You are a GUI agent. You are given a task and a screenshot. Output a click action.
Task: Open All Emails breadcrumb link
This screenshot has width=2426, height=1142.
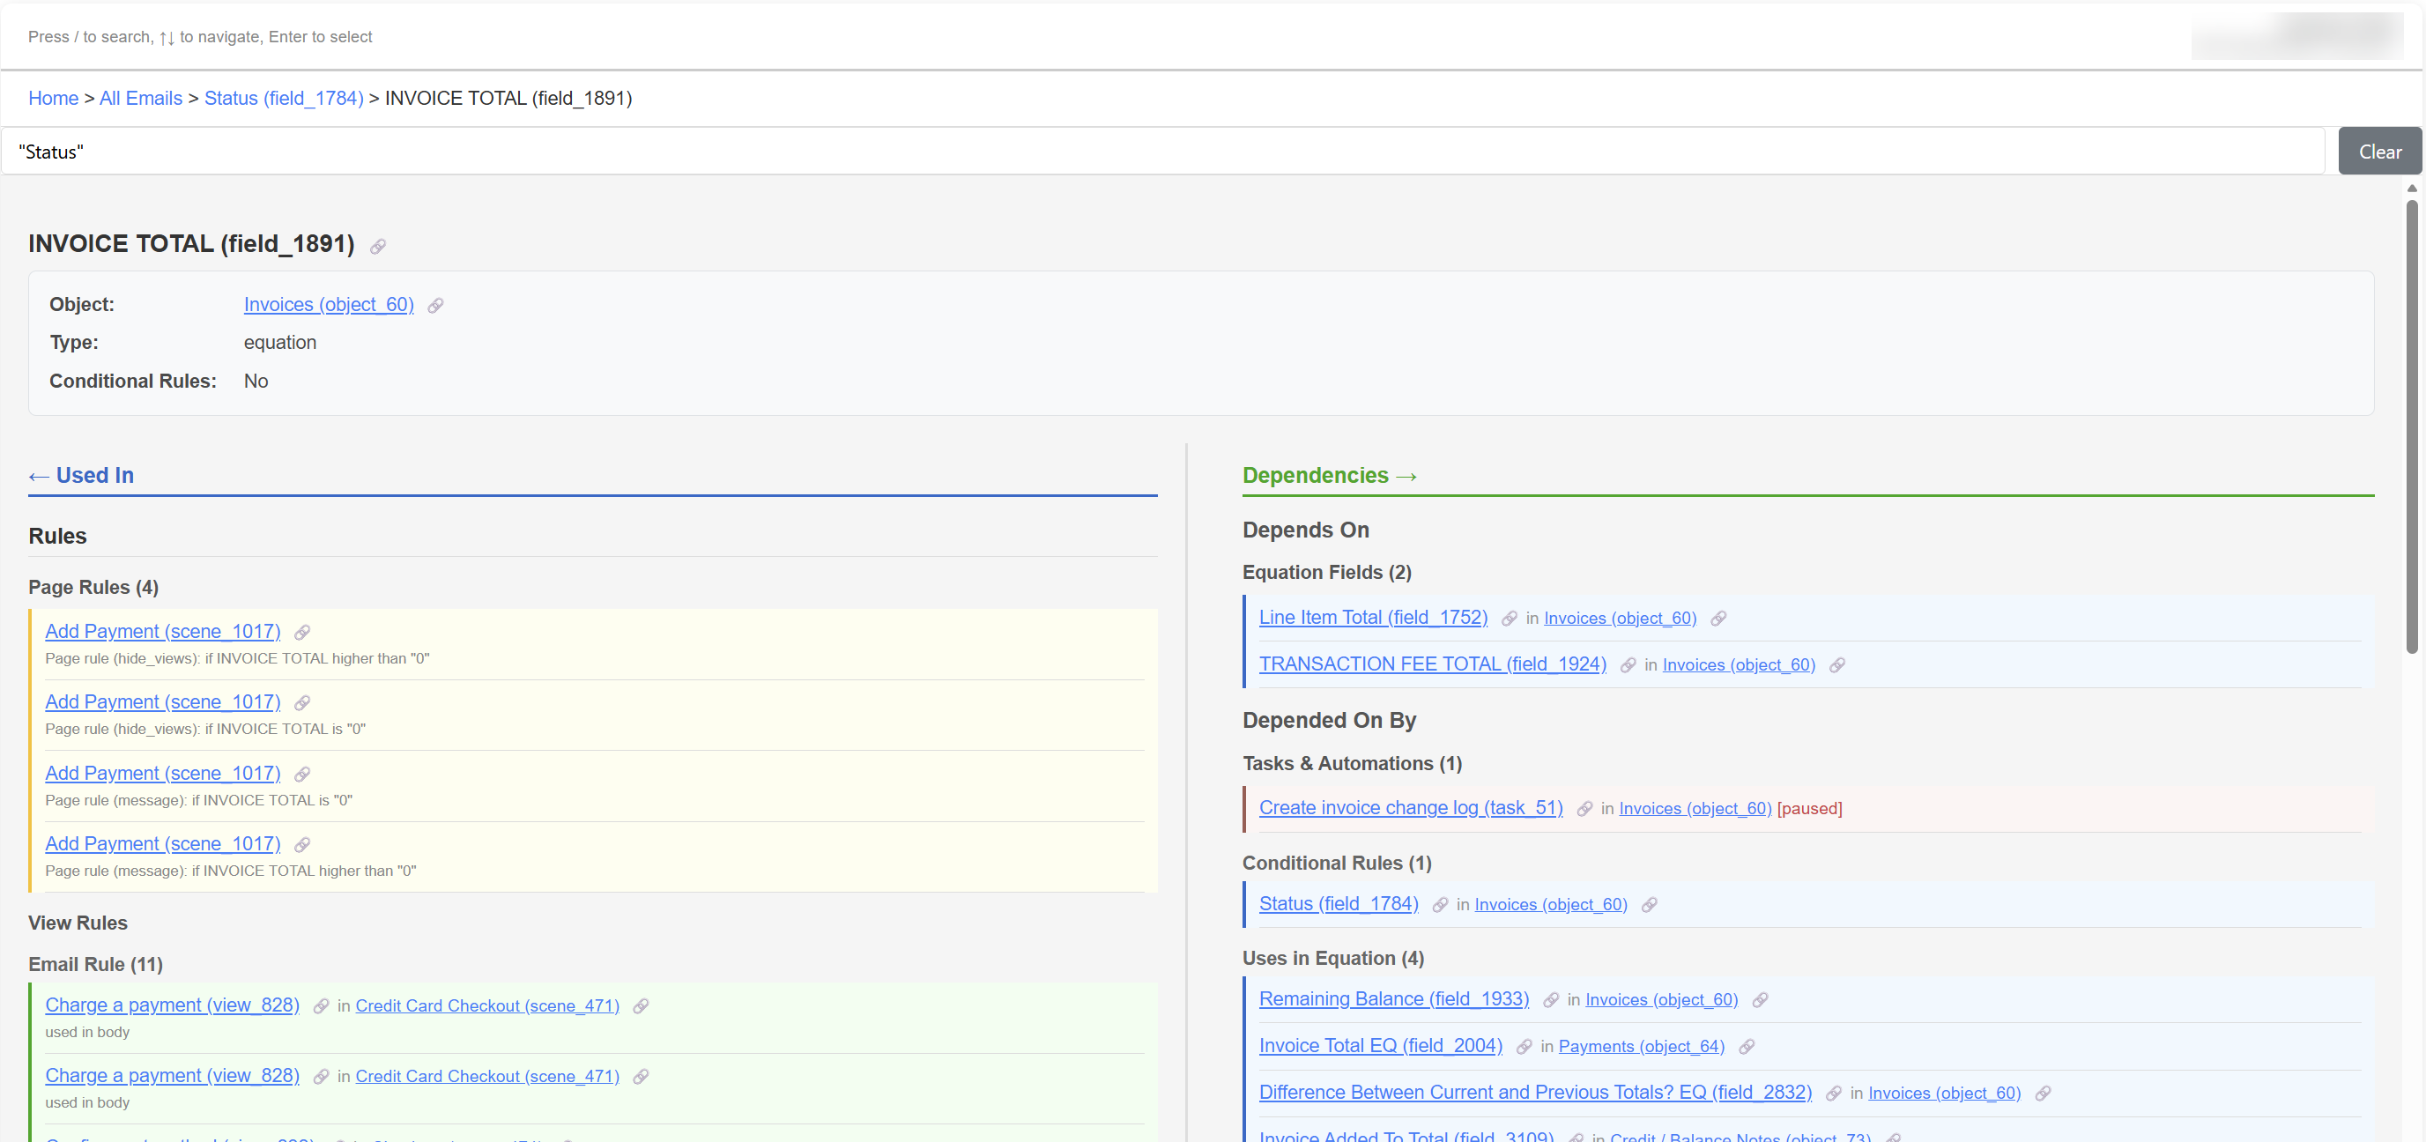pos(140,98)
